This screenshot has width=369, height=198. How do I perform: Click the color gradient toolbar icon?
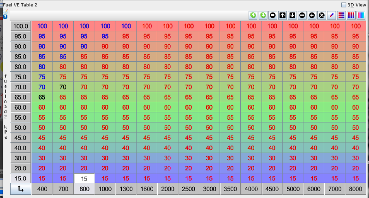pyautogui.click(x=361, y=15)
